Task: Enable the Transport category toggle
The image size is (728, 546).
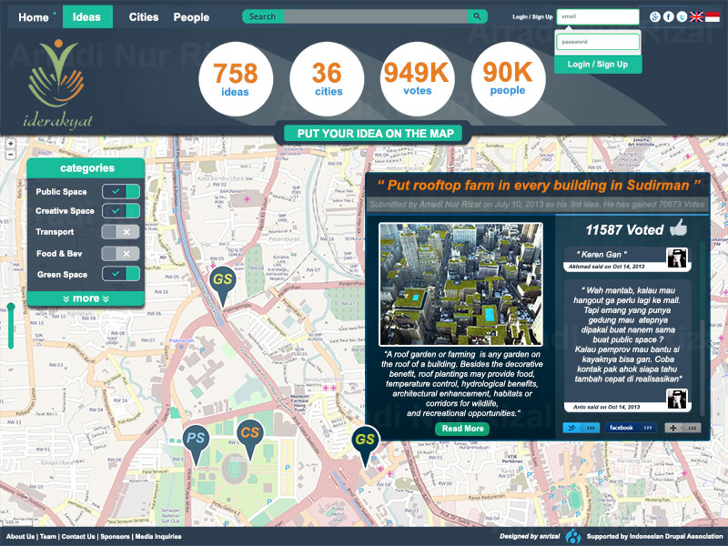Action: (x=121, y=232)
